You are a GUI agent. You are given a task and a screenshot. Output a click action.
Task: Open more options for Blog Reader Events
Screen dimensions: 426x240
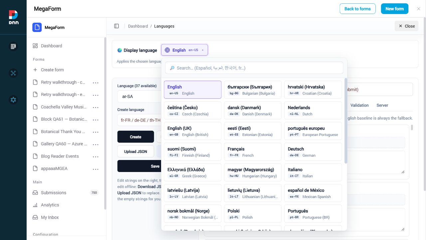96,157
